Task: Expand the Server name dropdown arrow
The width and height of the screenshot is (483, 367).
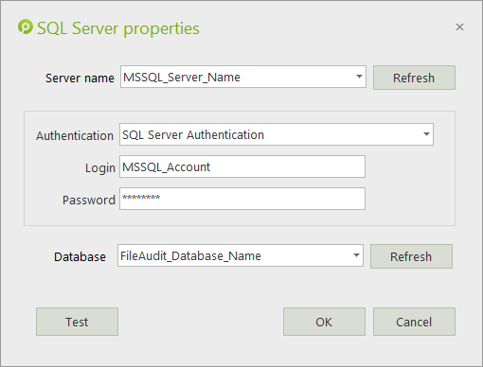Action: click(359, 77)
